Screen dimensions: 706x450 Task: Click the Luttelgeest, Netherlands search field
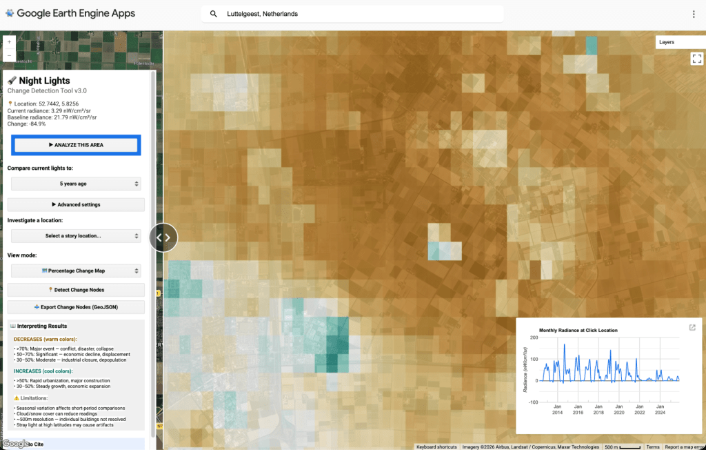[352, 14]
